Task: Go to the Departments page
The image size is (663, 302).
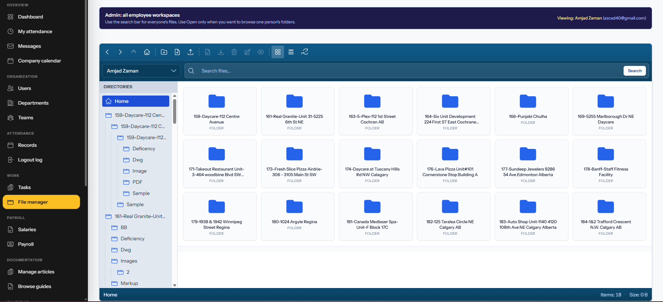Action: [x=41, y=103]
